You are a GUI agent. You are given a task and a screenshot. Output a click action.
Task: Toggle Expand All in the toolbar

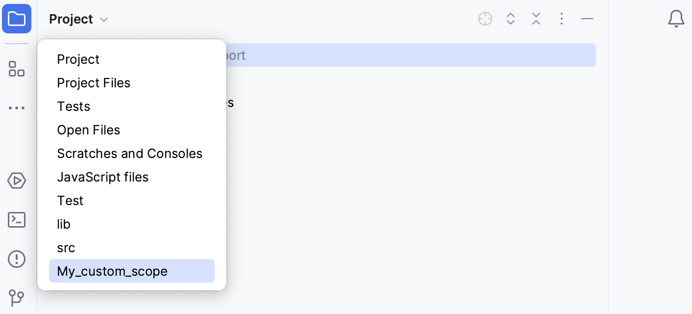510,19
